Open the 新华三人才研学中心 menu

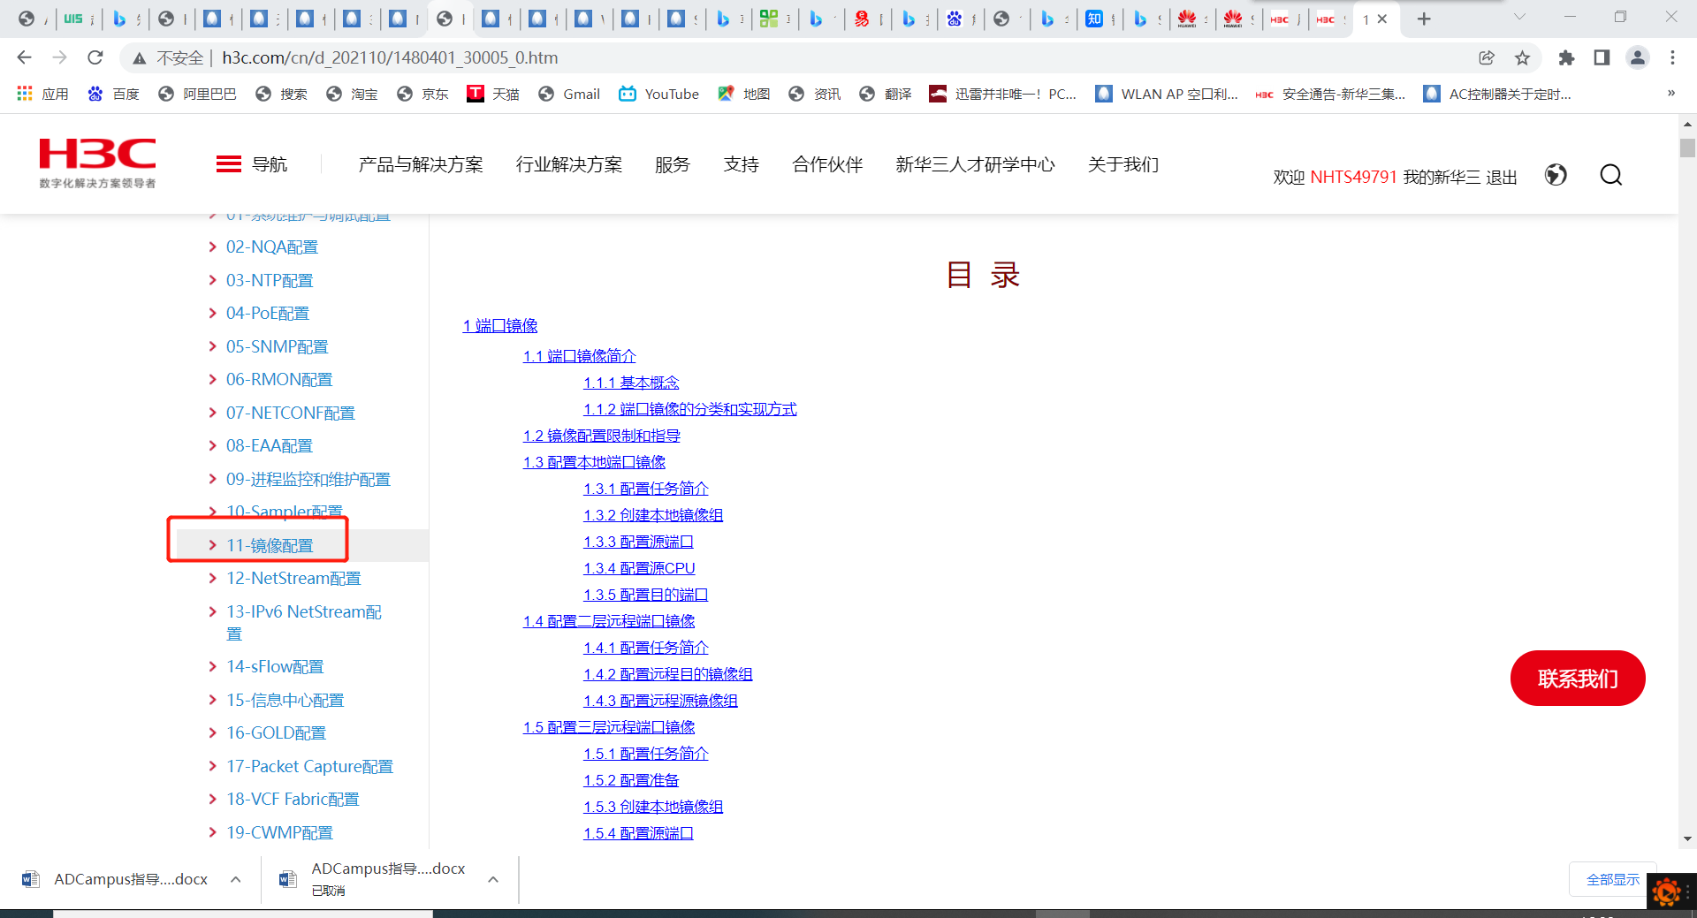point(976,164)
